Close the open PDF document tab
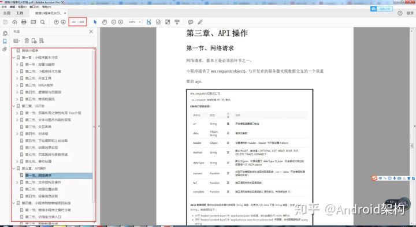This screenshot has width=416, height=227. pos(65,13)
